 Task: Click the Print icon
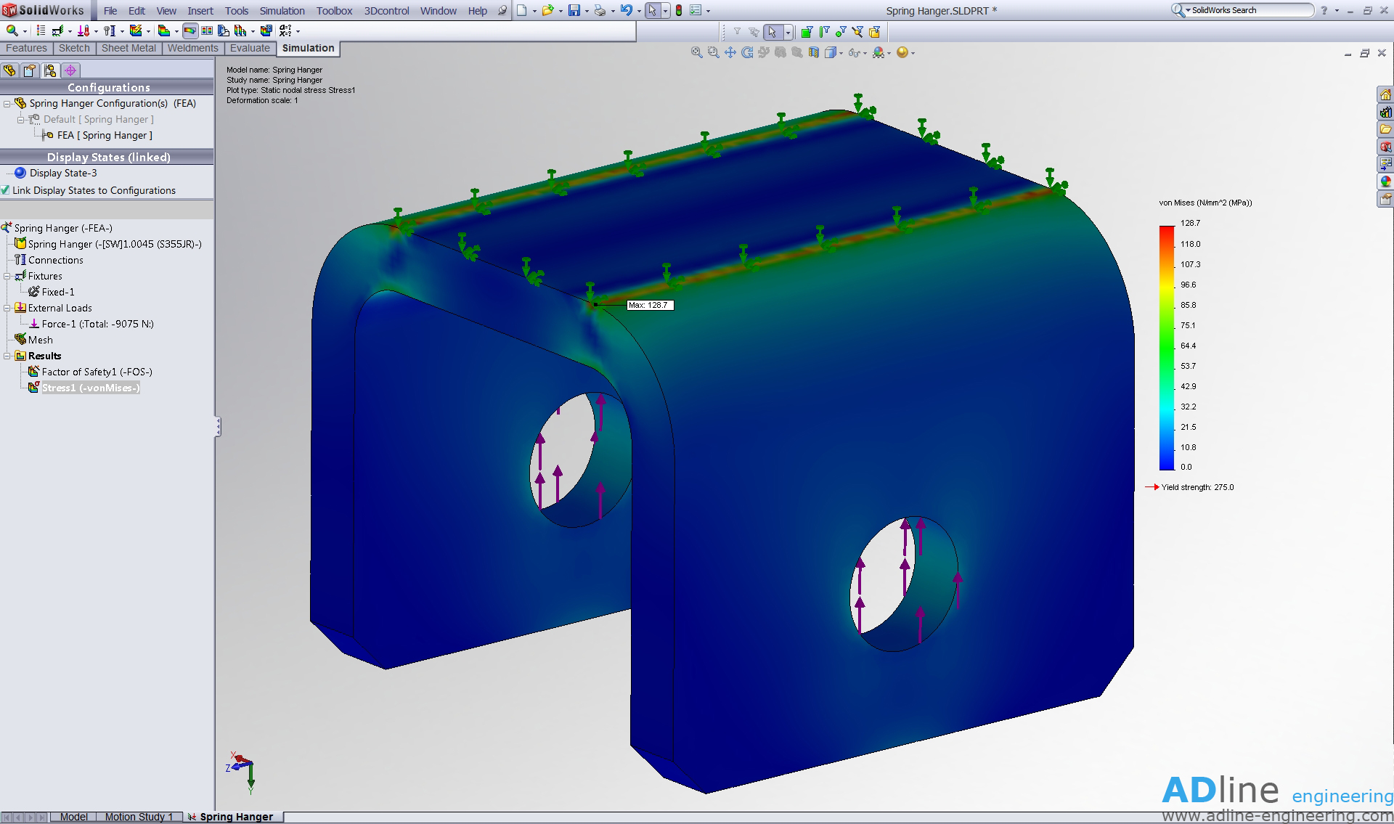[600, 10]
